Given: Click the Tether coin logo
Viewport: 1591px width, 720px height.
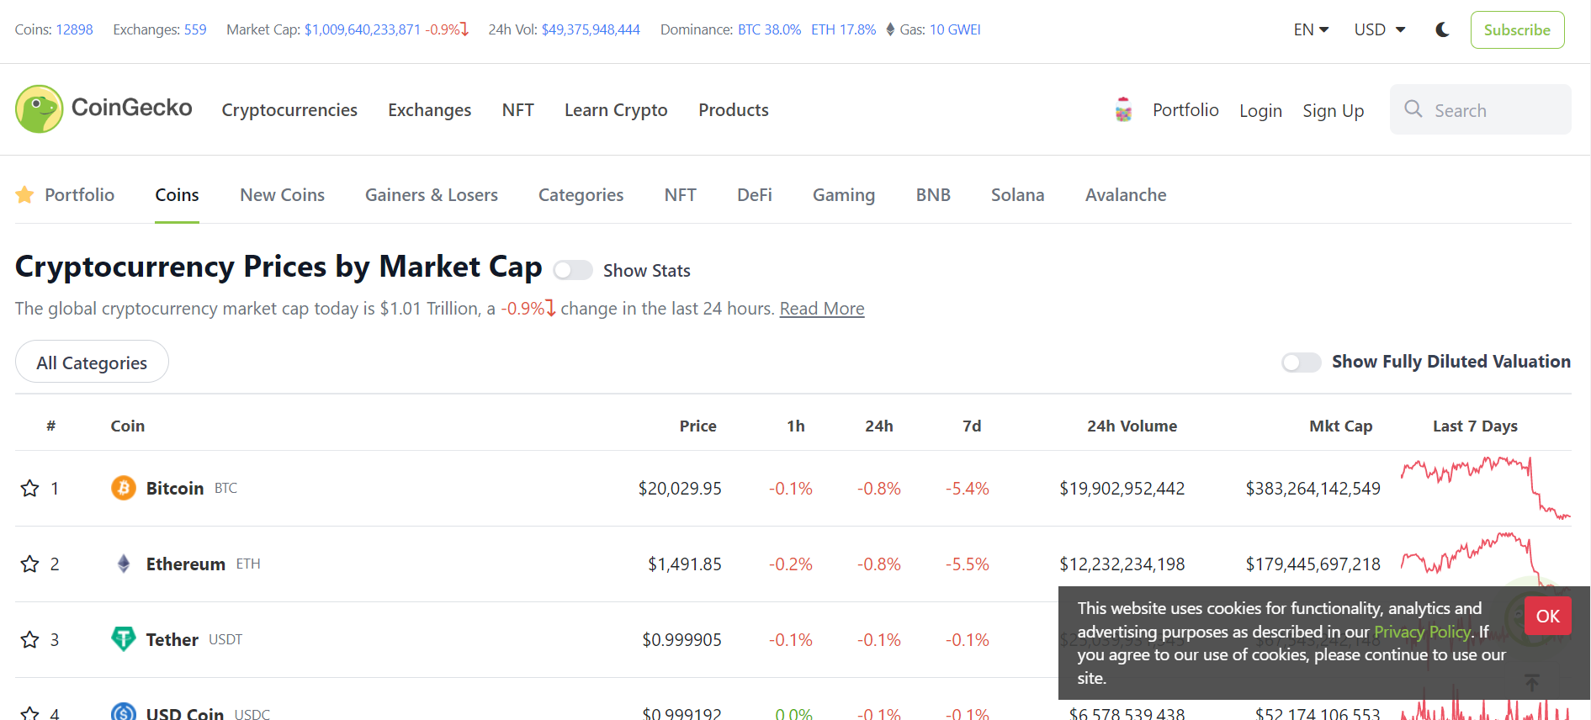Looking at the screenshot, I should pos(124,639).
